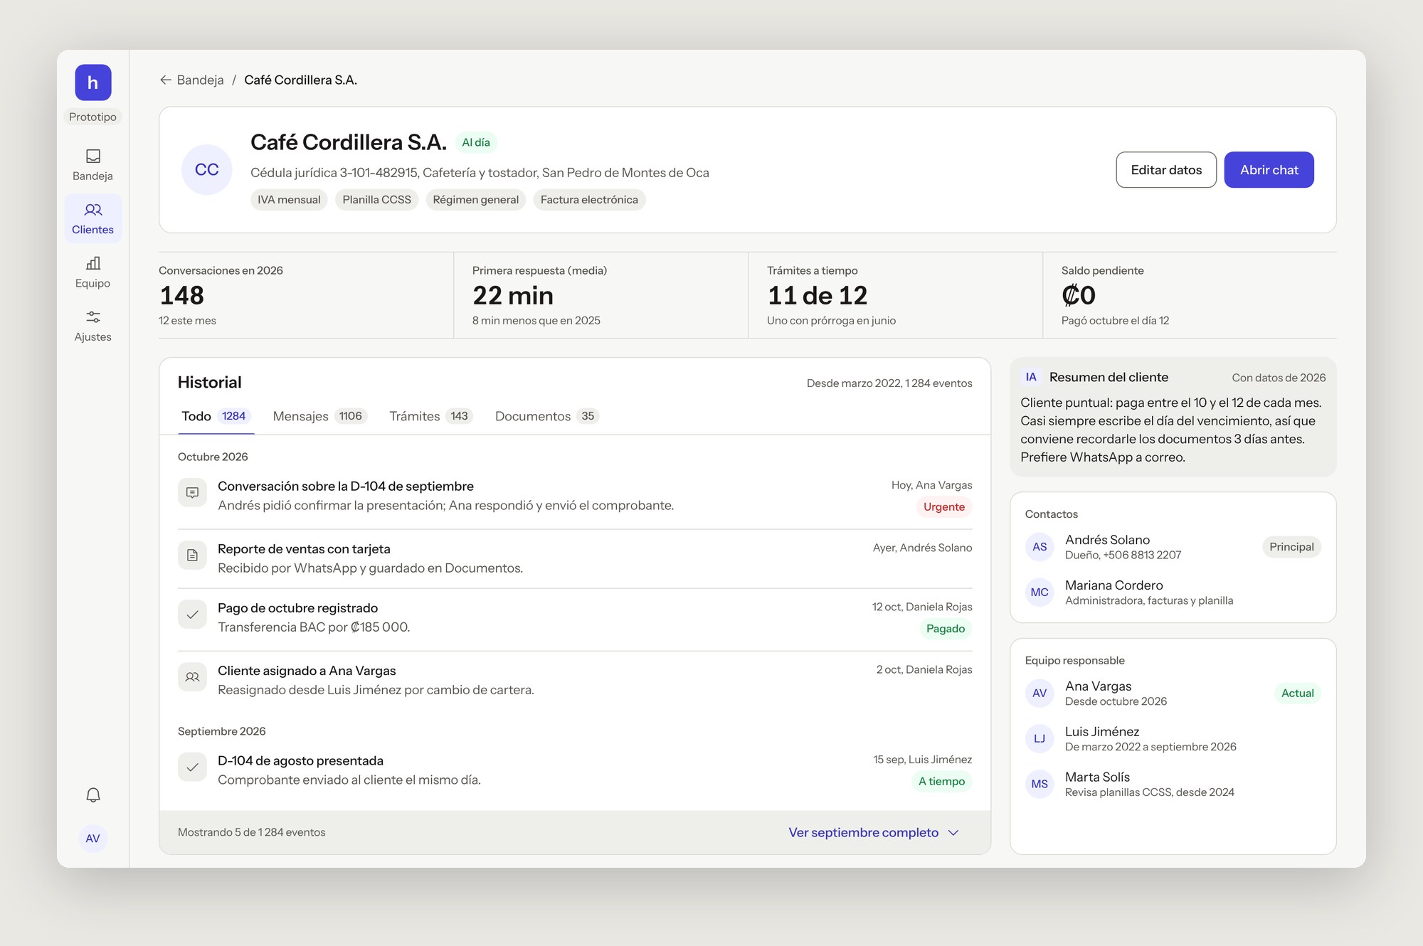This screenshot has width=1423, height=946.
Task: Switch to the Mensajes tab
Action: pos(320,416)
